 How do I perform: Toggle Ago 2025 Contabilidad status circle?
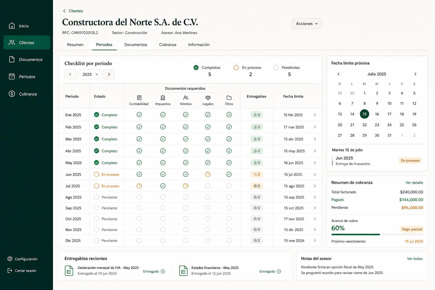click(139, 197)
